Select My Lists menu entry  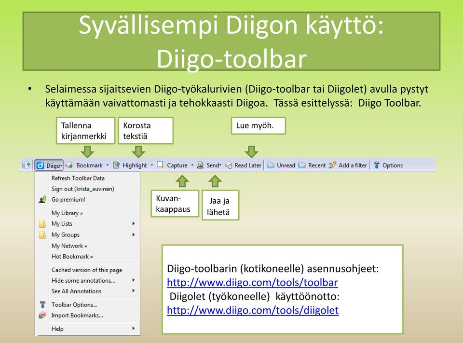click(62, 224)
